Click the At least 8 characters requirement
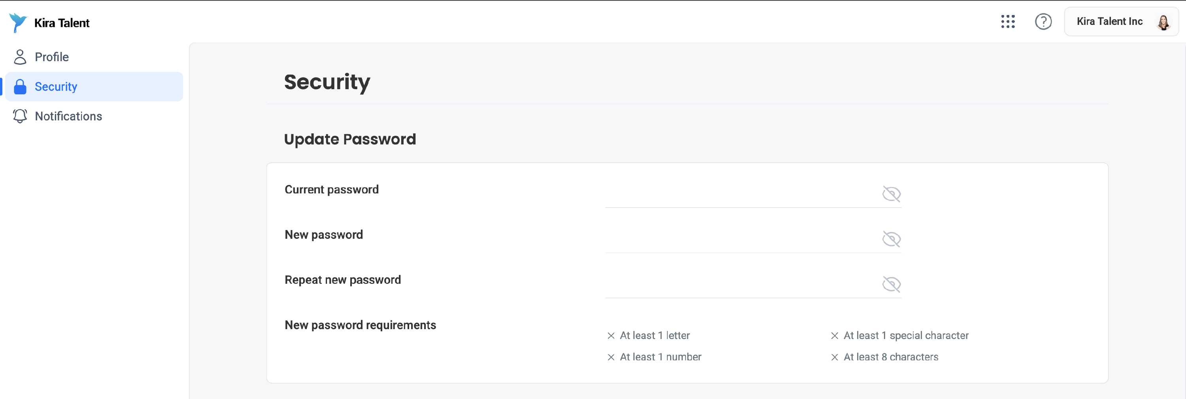The width and height of the screenshot is (1186, 399). (890, 357)
